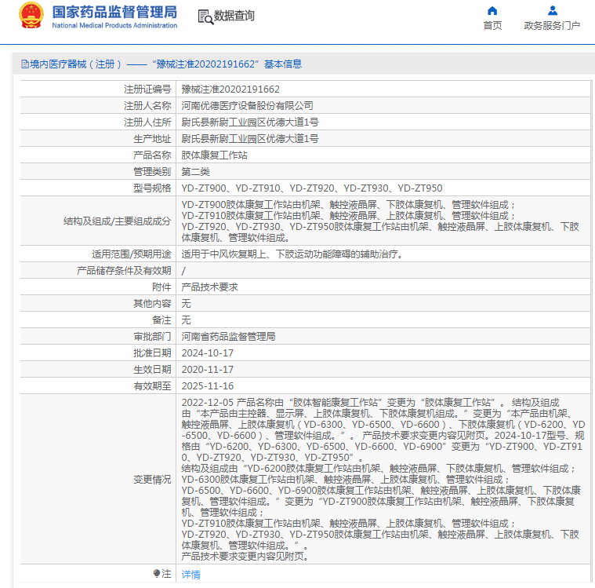Click the 产品技术要求 attachment value

(x=209, y=287)
